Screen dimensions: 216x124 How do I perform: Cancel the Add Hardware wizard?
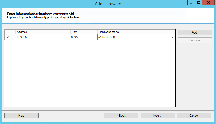(x=194, y=116)
